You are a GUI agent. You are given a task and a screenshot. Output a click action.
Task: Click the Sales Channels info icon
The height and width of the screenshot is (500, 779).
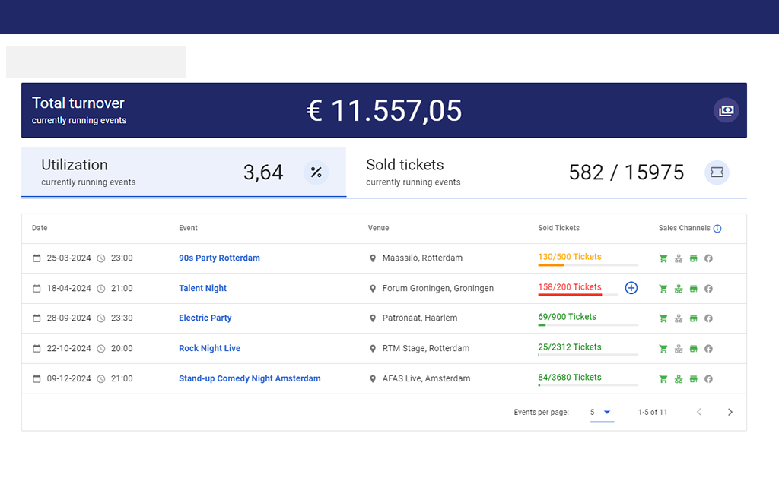[x=717, y=229]
